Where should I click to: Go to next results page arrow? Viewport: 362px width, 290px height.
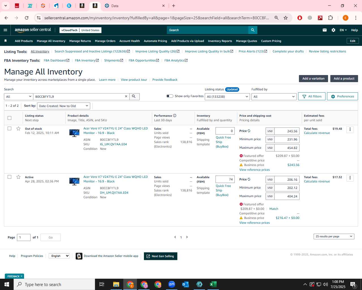(187, 237)
